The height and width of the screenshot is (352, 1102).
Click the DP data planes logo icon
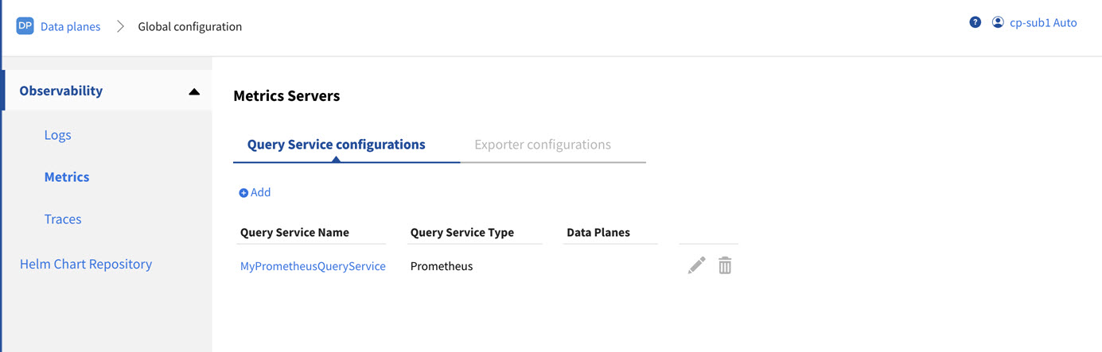(25, 26)
